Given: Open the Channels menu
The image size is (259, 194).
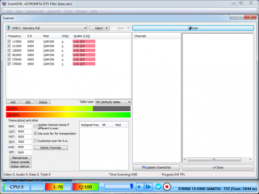Looking at the screenshot, I should pos(54,11).
